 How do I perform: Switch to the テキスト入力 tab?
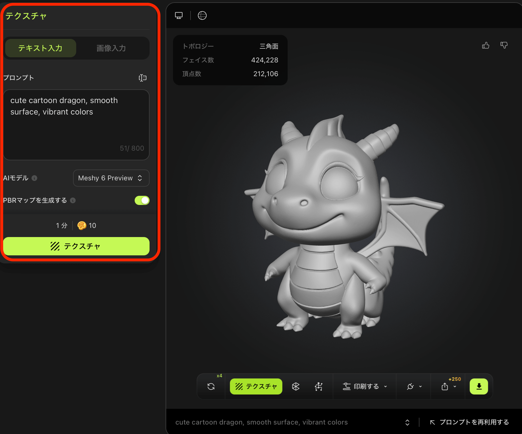pos(40,48)
